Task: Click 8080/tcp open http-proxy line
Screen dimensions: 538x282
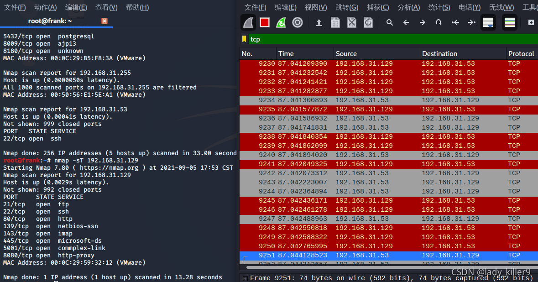Action: 49,256
